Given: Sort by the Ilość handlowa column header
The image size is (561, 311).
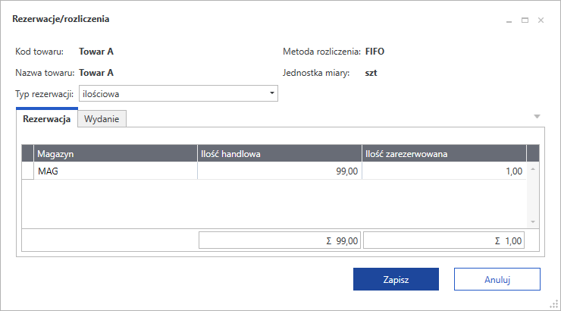Looking at the screenshot, I should click(280, 154).
